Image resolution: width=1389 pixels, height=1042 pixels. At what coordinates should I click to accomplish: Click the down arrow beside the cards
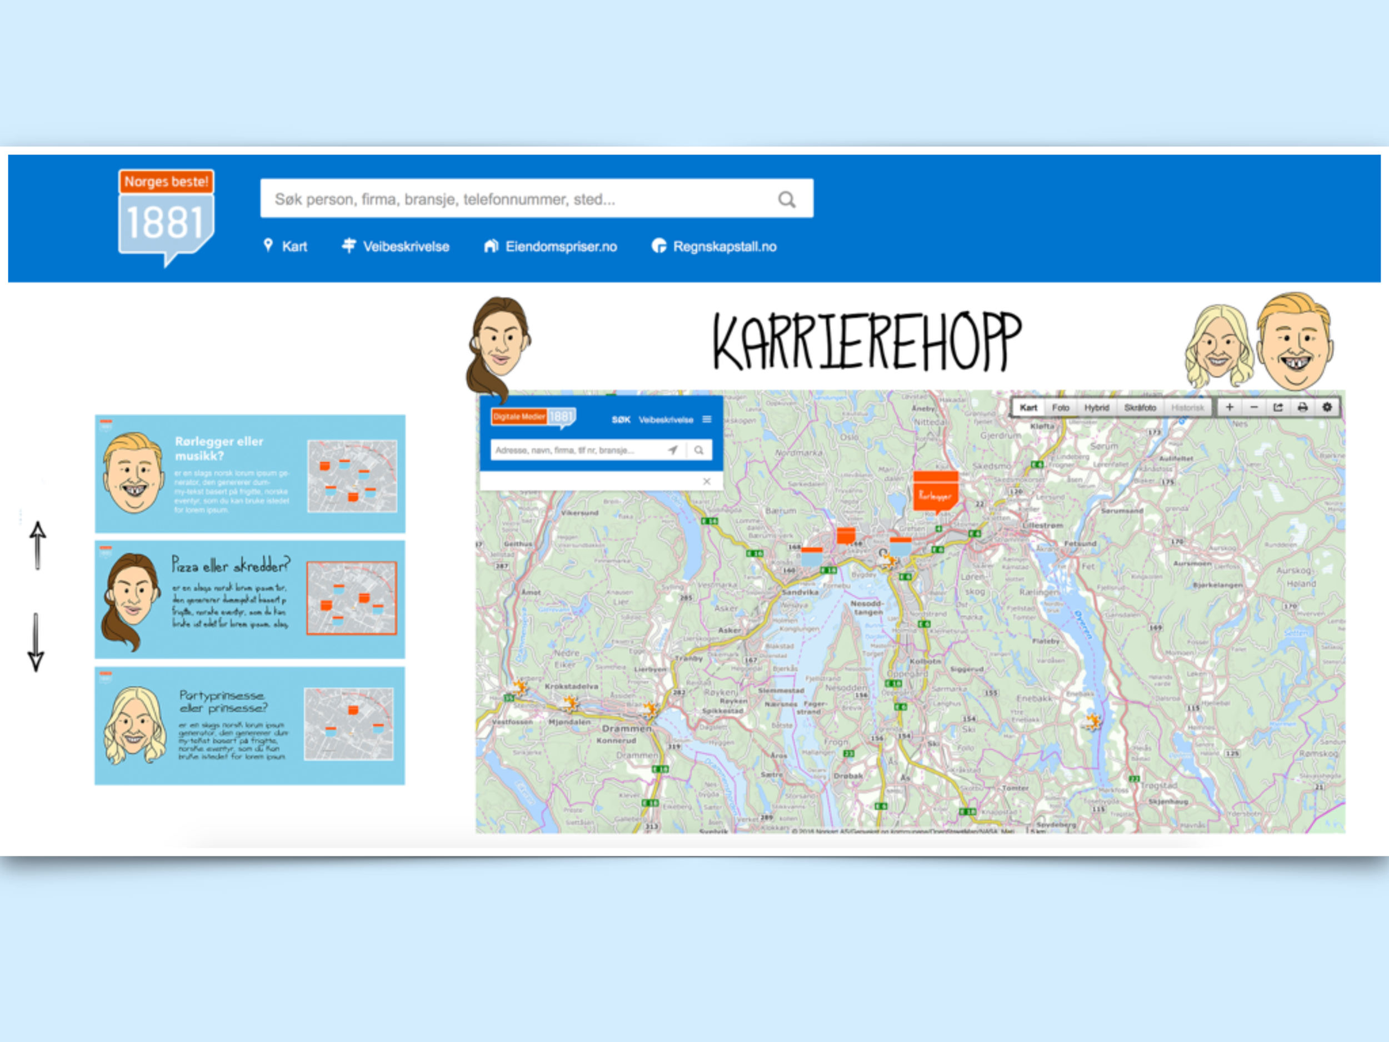pos(36,642)
